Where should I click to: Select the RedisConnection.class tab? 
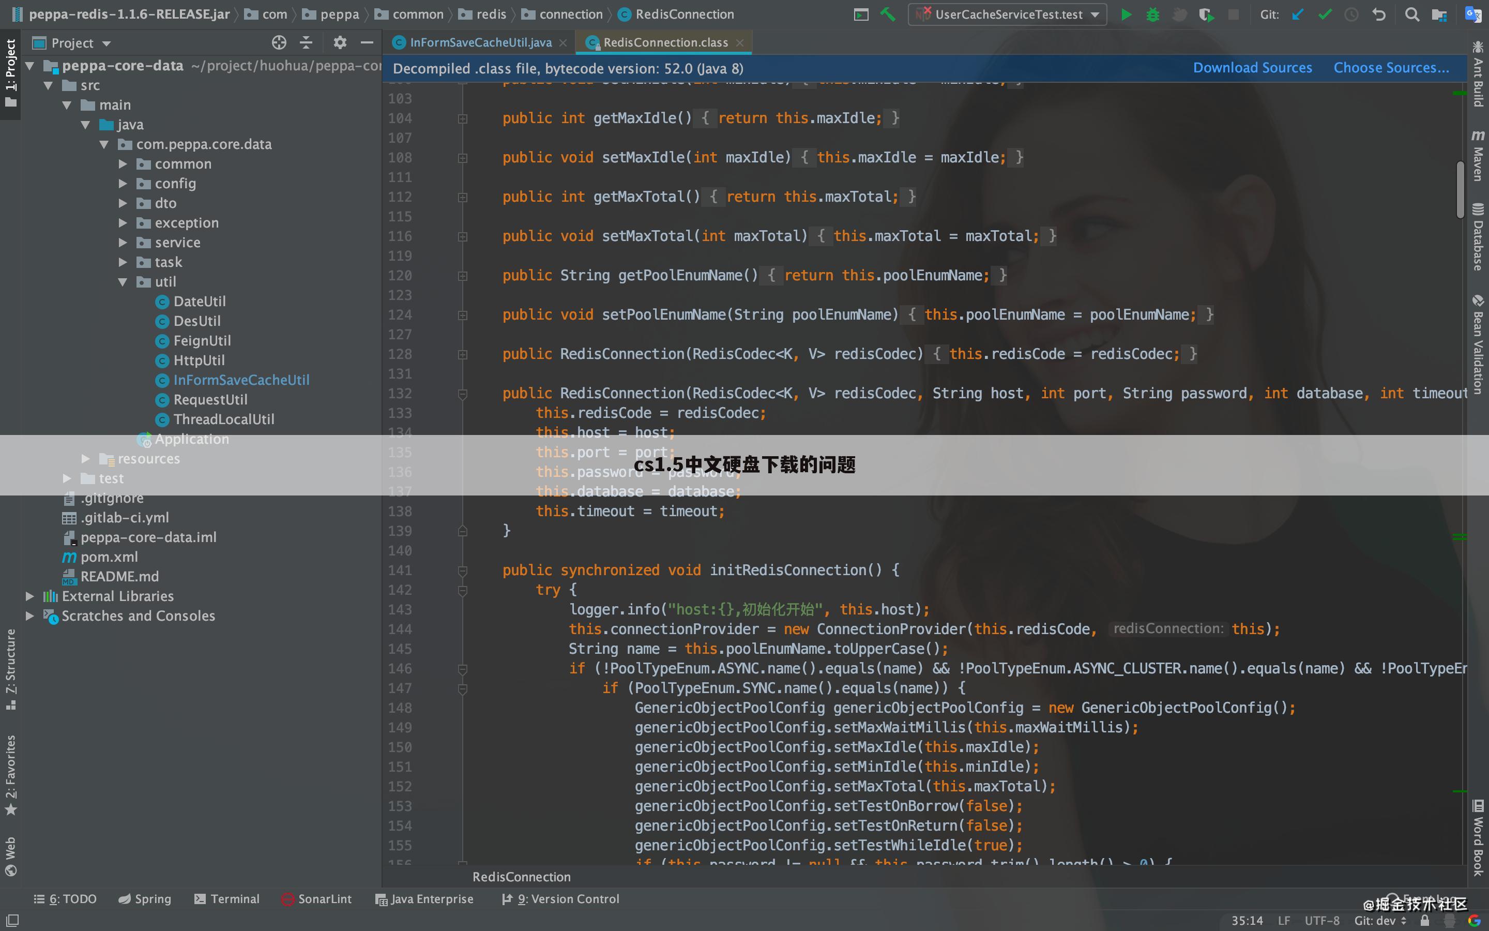point(665,42)
